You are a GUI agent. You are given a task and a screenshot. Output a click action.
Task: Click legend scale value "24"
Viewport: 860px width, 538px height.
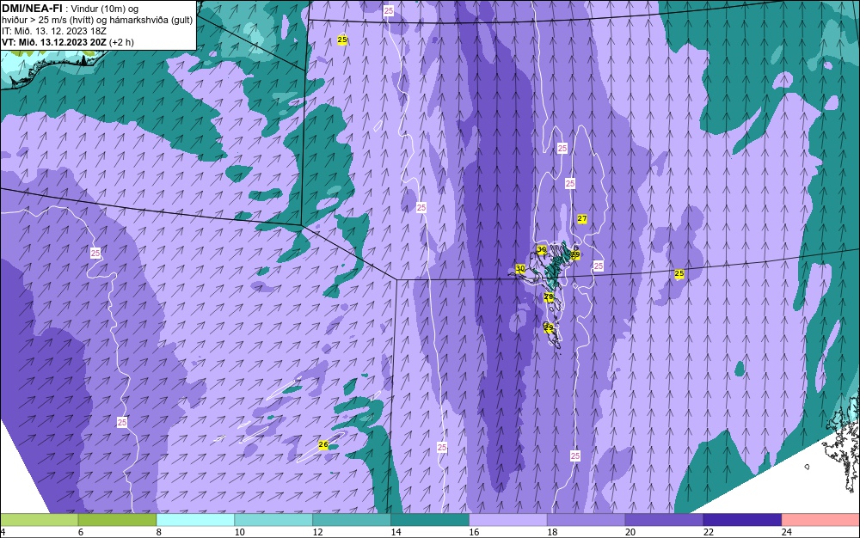pyautogui.click(x=787, y=532)
